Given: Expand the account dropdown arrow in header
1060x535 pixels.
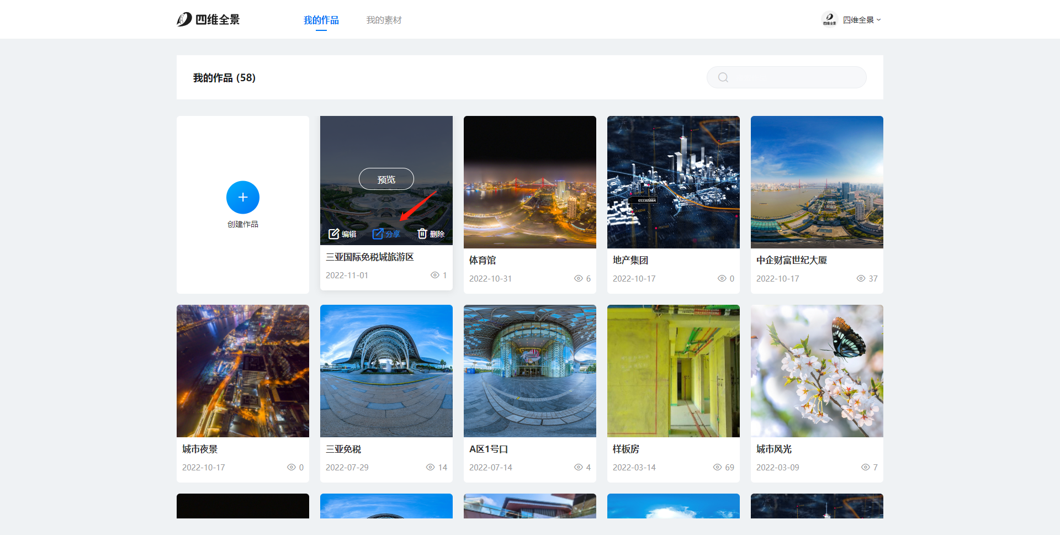Looking at the screenshot, I should point(879,20).
